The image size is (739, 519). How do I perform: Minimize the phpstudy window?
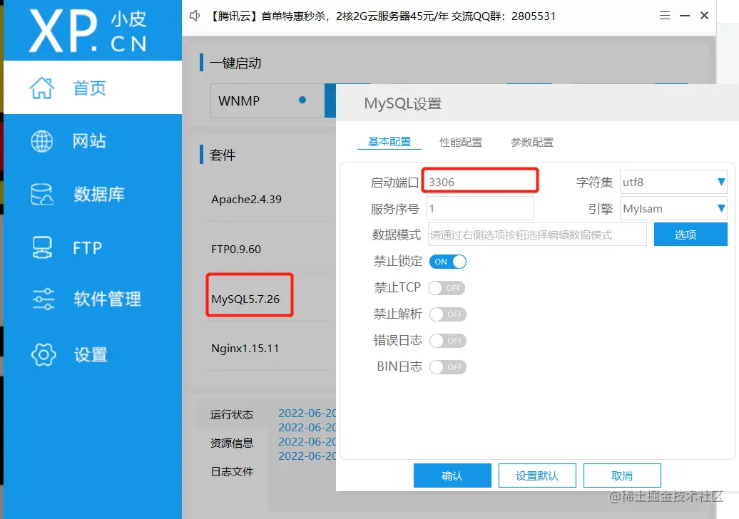pyautogui.click(x=685, y=16)
